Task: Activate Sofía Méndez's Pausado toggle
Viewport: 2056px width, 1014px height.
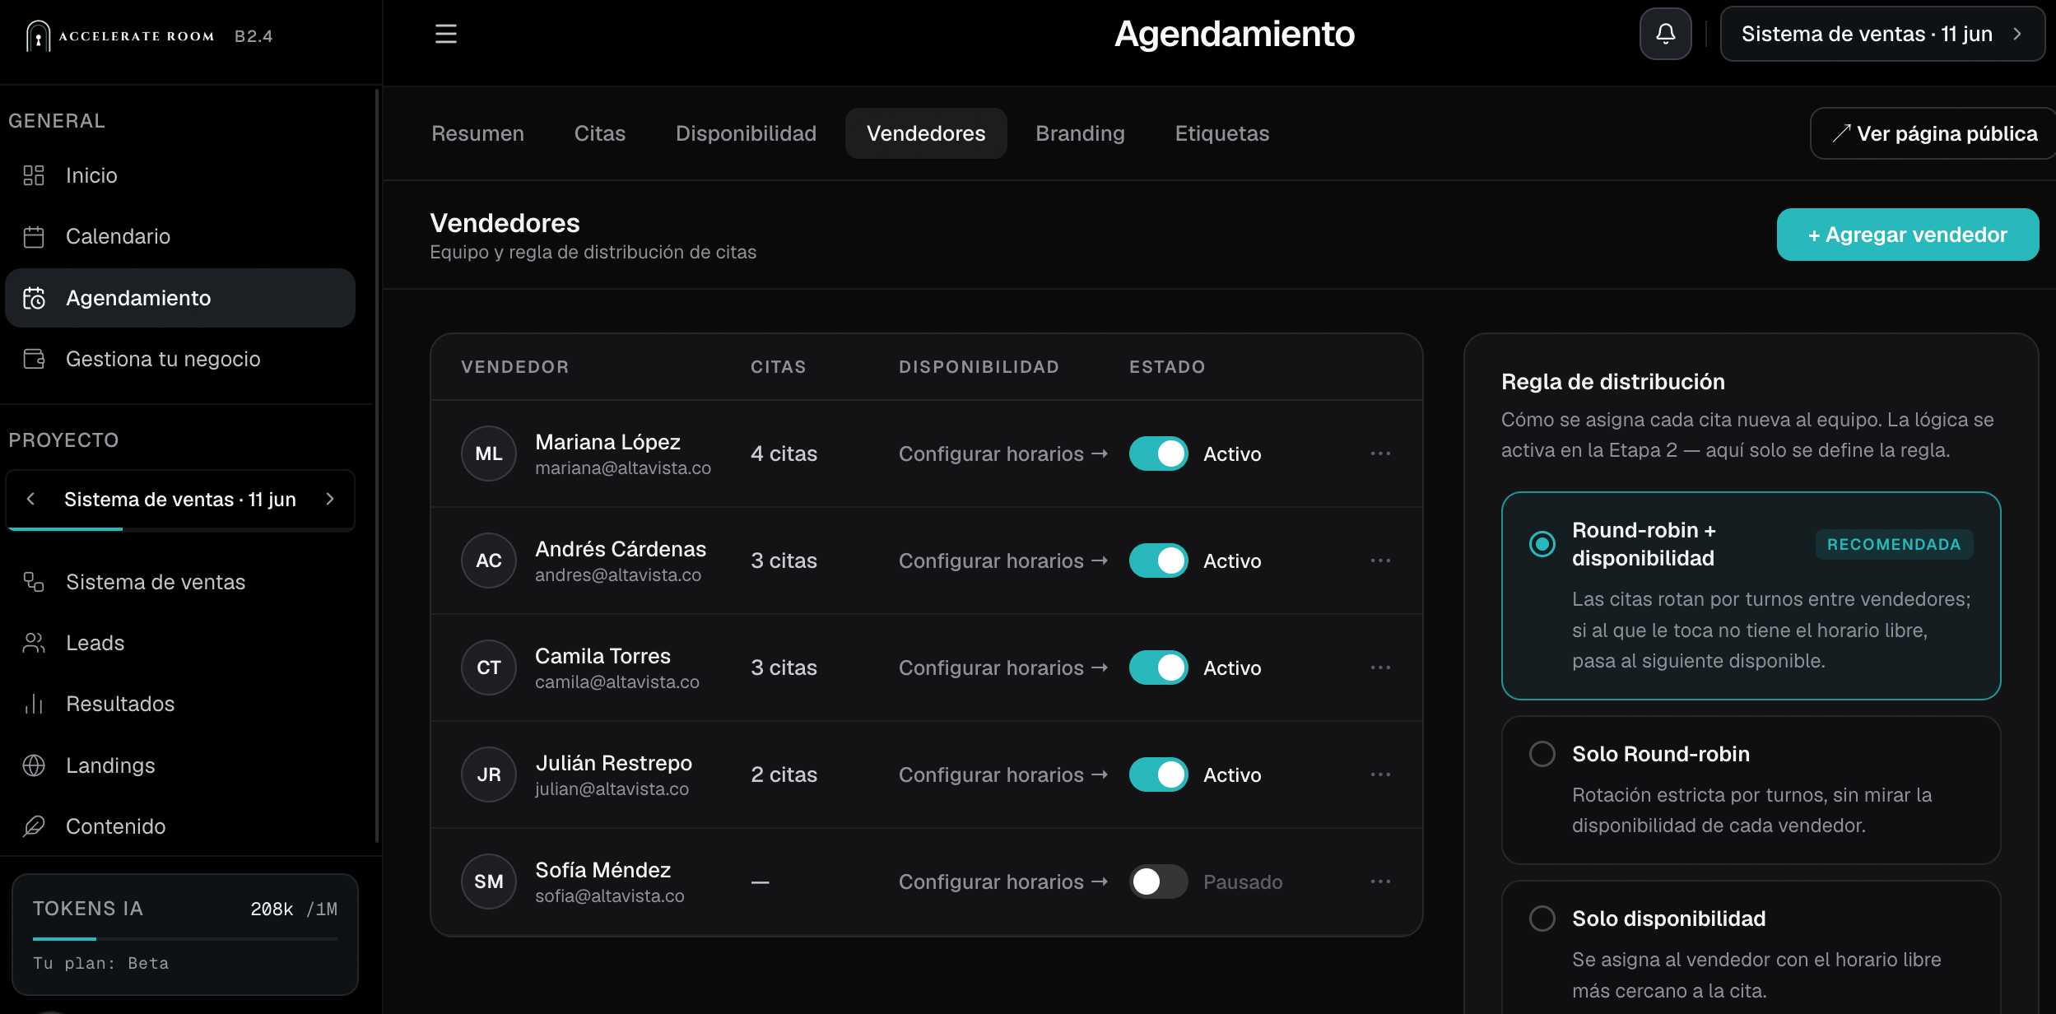Action: pos(1158,881)
